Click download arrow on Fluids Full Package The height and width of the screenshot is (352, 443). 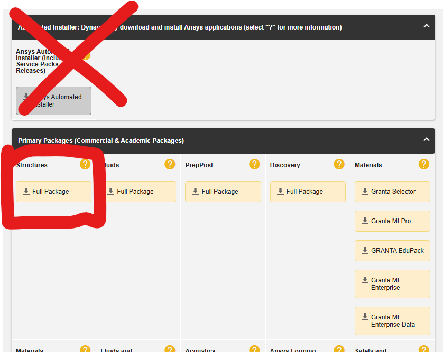tap(111, 191)
